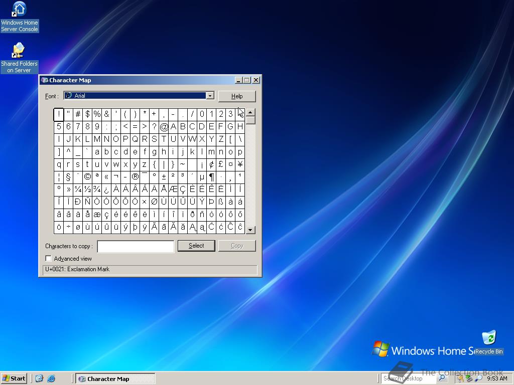Select the division sign ÷ cell
Image resolution: width=514 pixels, height=385 pixels.
click(68, 227)
